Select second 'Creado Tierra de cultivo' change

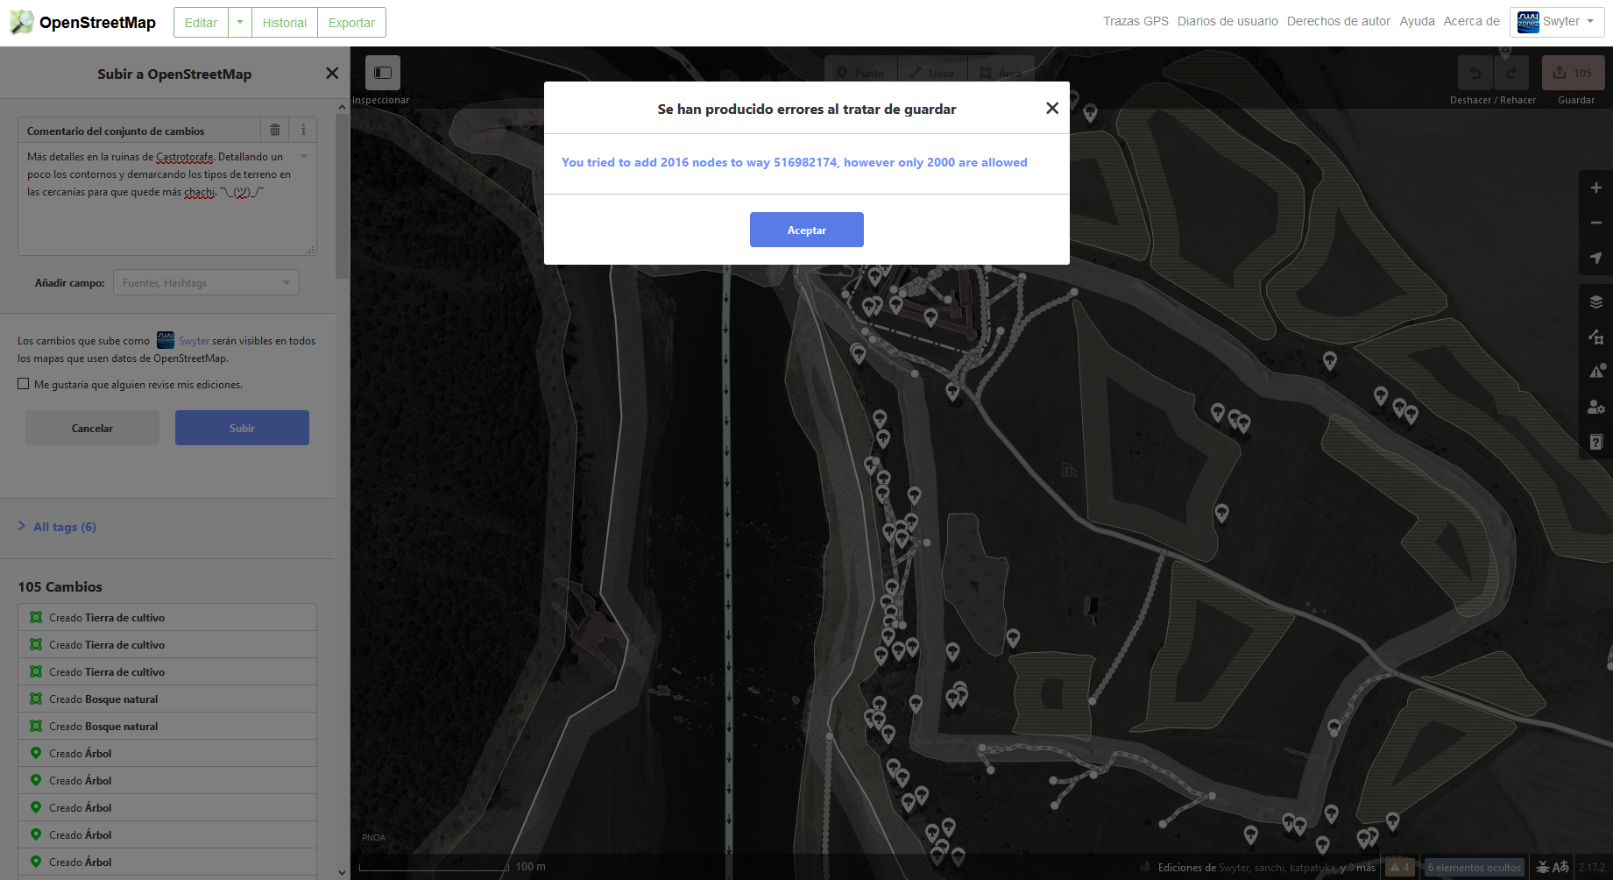tap(166, 644)
